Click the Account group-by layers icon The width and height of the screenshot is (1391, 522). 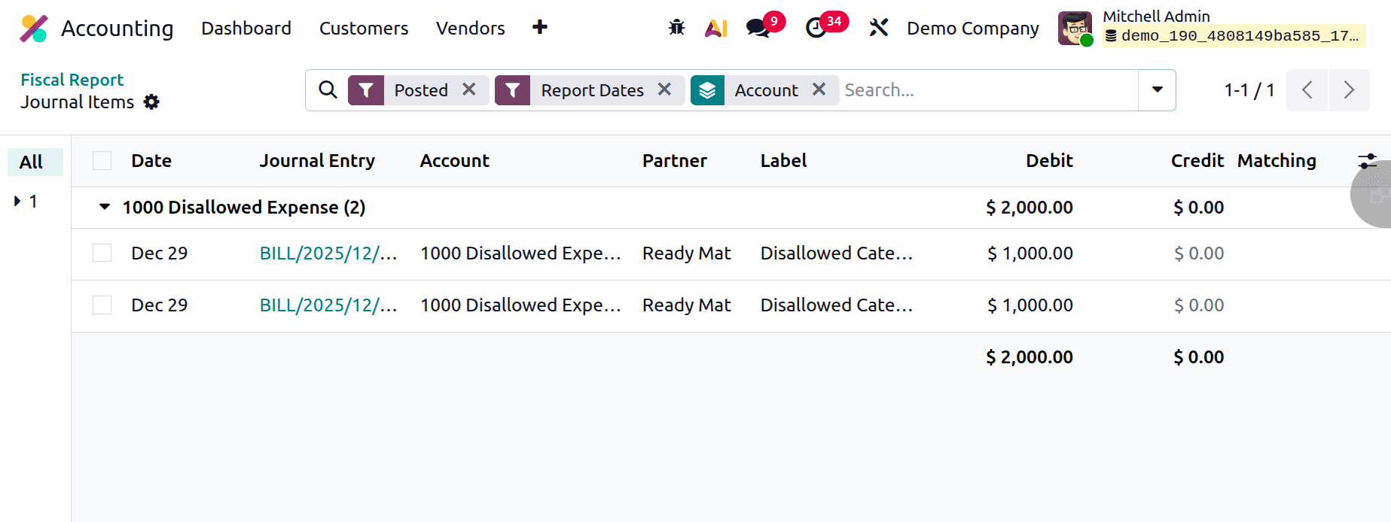[x=707, y=90]
